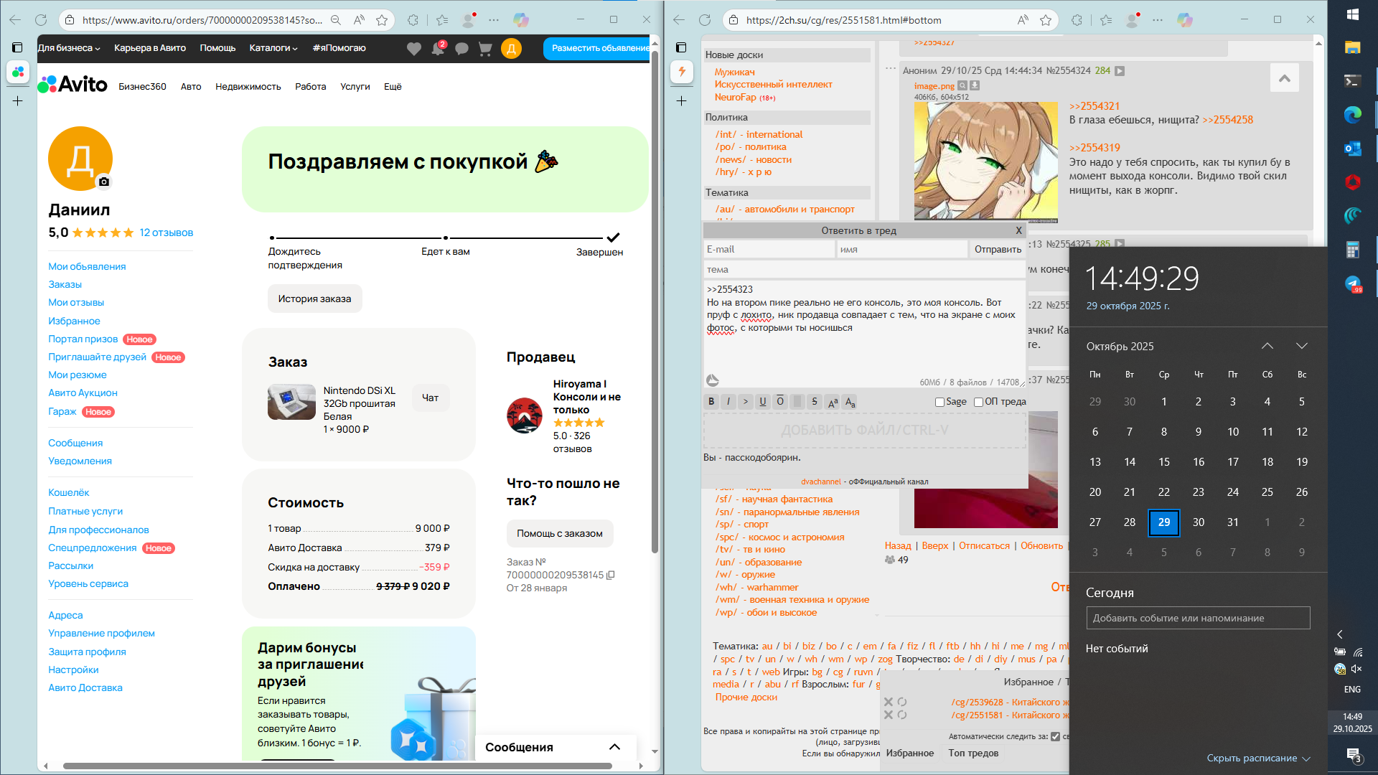Expand the Сообщения chat panel chevron
The image size is (1378, 775).
click(614, 747)
